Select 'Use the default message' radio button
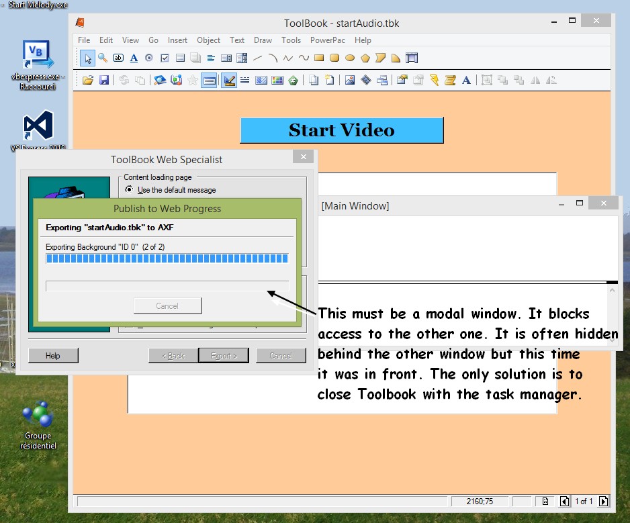This screenshot has height=523, width=630. point(129,189)
